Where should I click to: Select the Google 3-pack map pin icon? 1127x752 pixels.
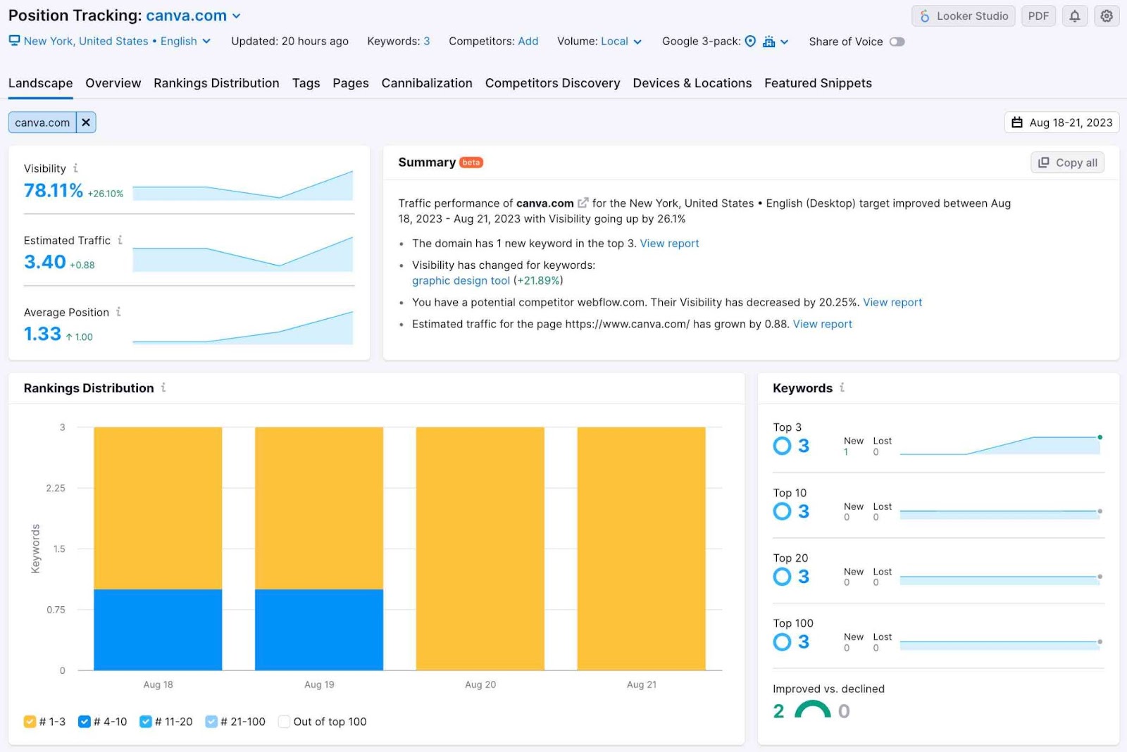pos(750,42)
